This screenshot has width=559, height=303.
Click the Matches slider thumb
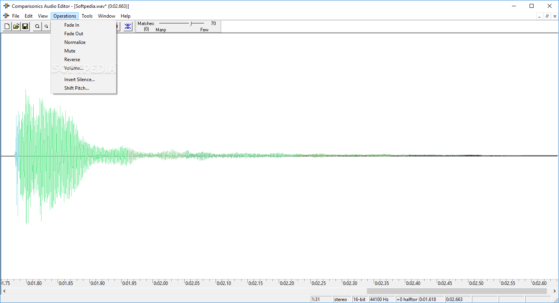click(191, 24)
